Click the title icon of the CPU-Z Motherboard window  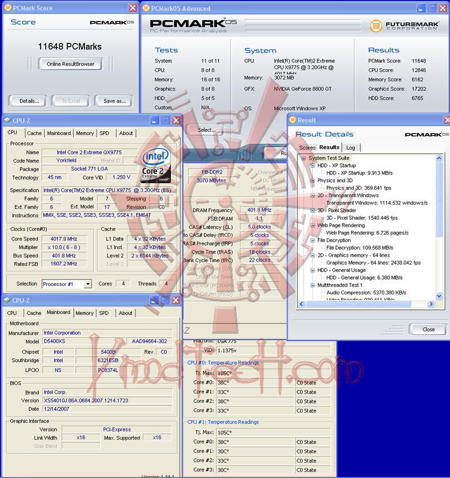pos(7,300)
